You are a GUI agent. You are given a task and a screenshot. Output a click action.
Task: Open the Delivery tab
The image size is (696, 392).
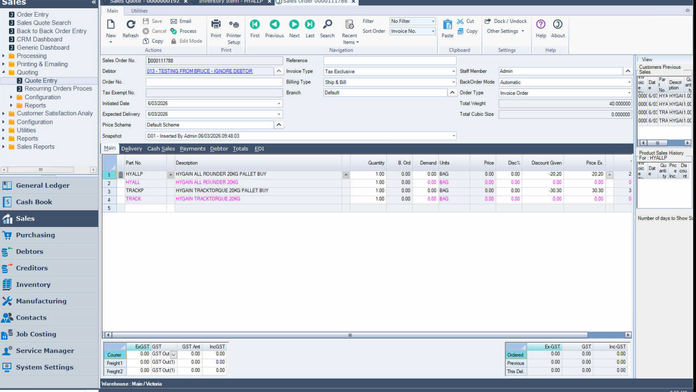tap(131, 149)
